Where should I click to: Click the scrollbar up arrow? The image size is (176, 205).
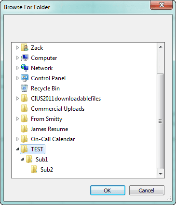click(x=161, y=47)
